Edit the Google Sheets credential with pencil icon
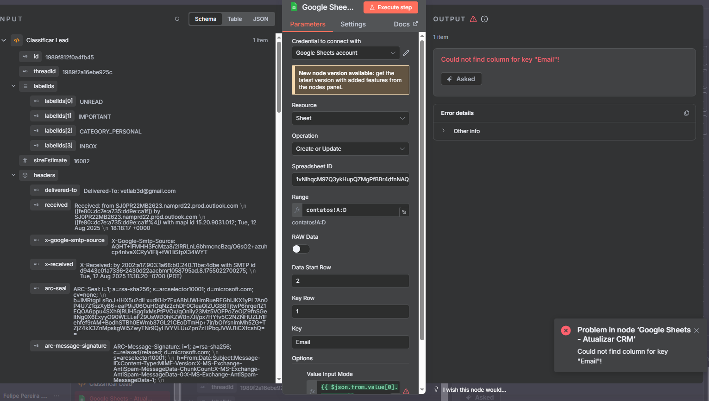The width and height of the screenshot is (709, 401). (406, 53)
